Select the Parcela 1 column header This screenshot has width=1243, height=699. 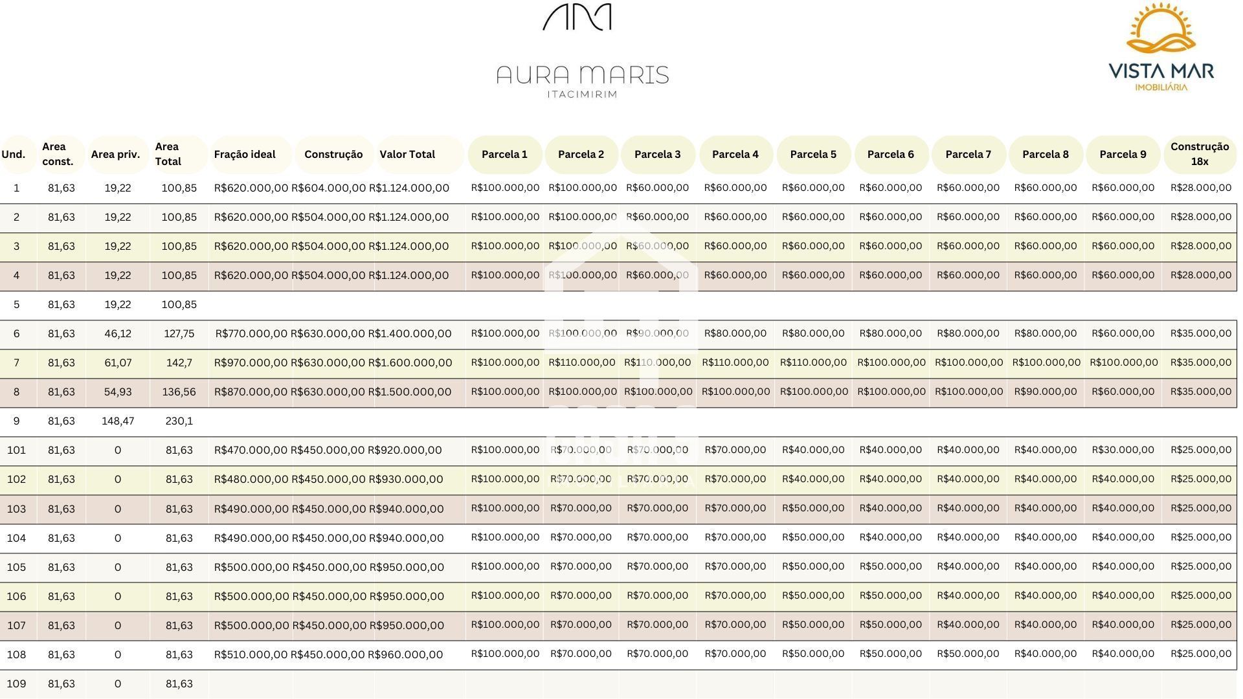[504, 154]
